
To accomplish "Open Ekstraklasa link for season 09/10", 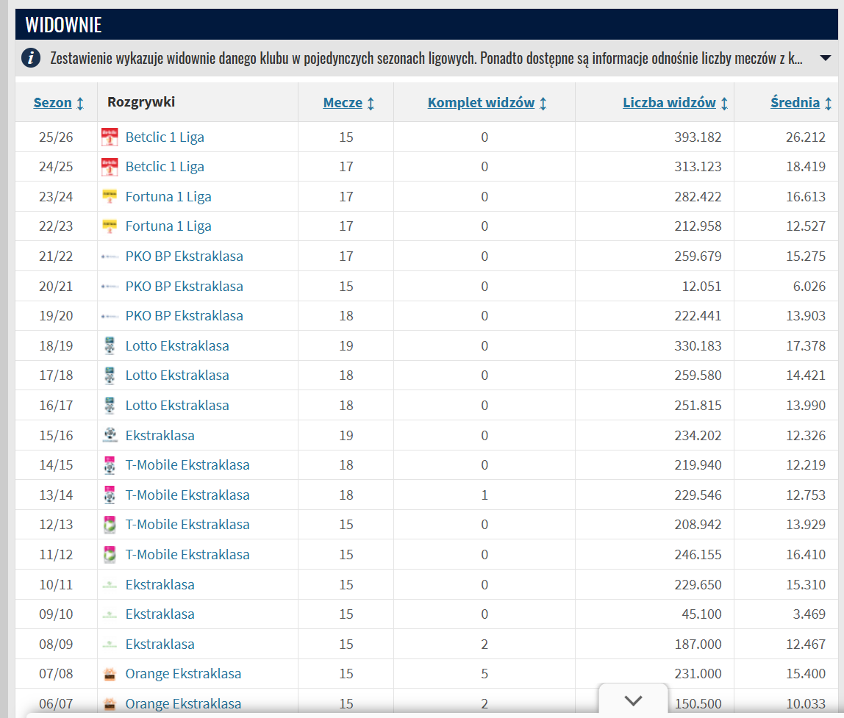I will [x=160, y=614].
